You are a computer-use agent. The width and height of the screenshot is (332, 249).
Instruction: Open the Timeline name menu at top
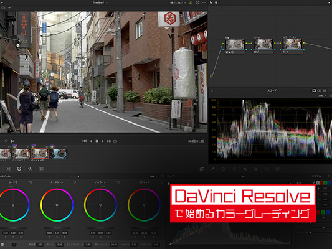point(100,2)
